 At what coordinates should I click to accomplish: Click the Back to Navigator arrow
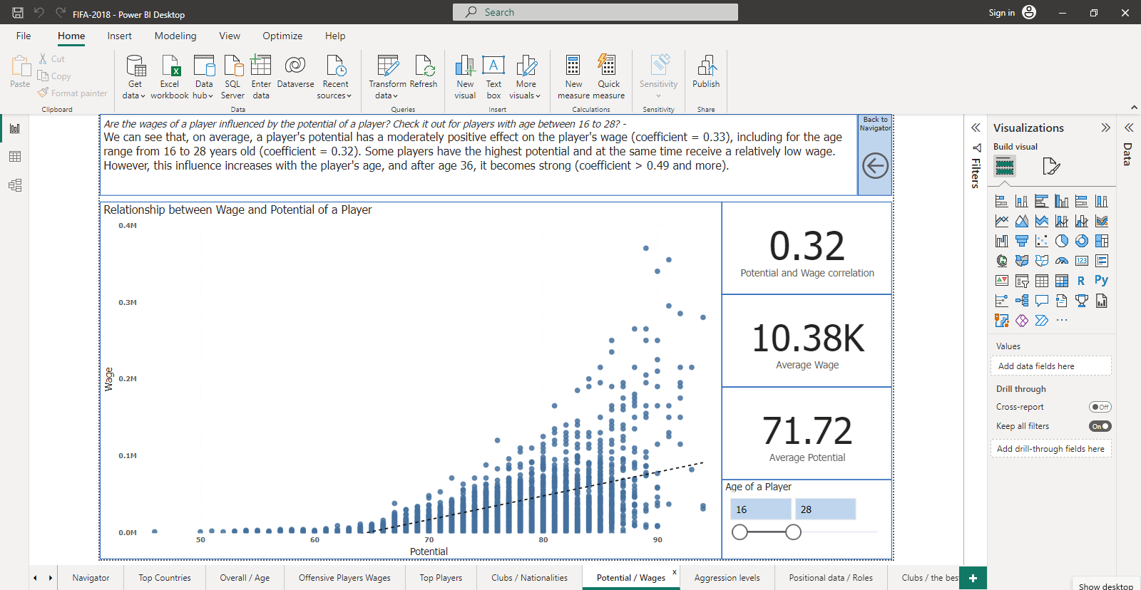[x=875, y=166]
